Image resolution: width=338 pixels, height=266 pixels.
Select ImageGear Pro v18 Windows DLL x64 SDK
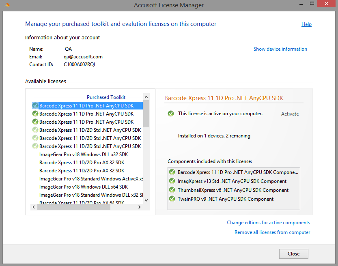pyautogui.click(x=84, y=187)
